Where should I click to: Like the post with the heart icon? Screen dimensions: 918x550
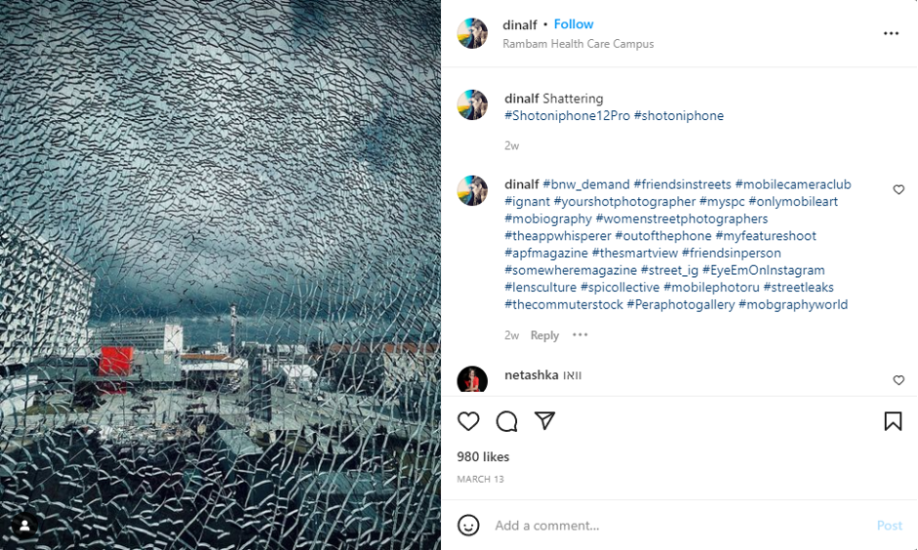tap(468, 421)
